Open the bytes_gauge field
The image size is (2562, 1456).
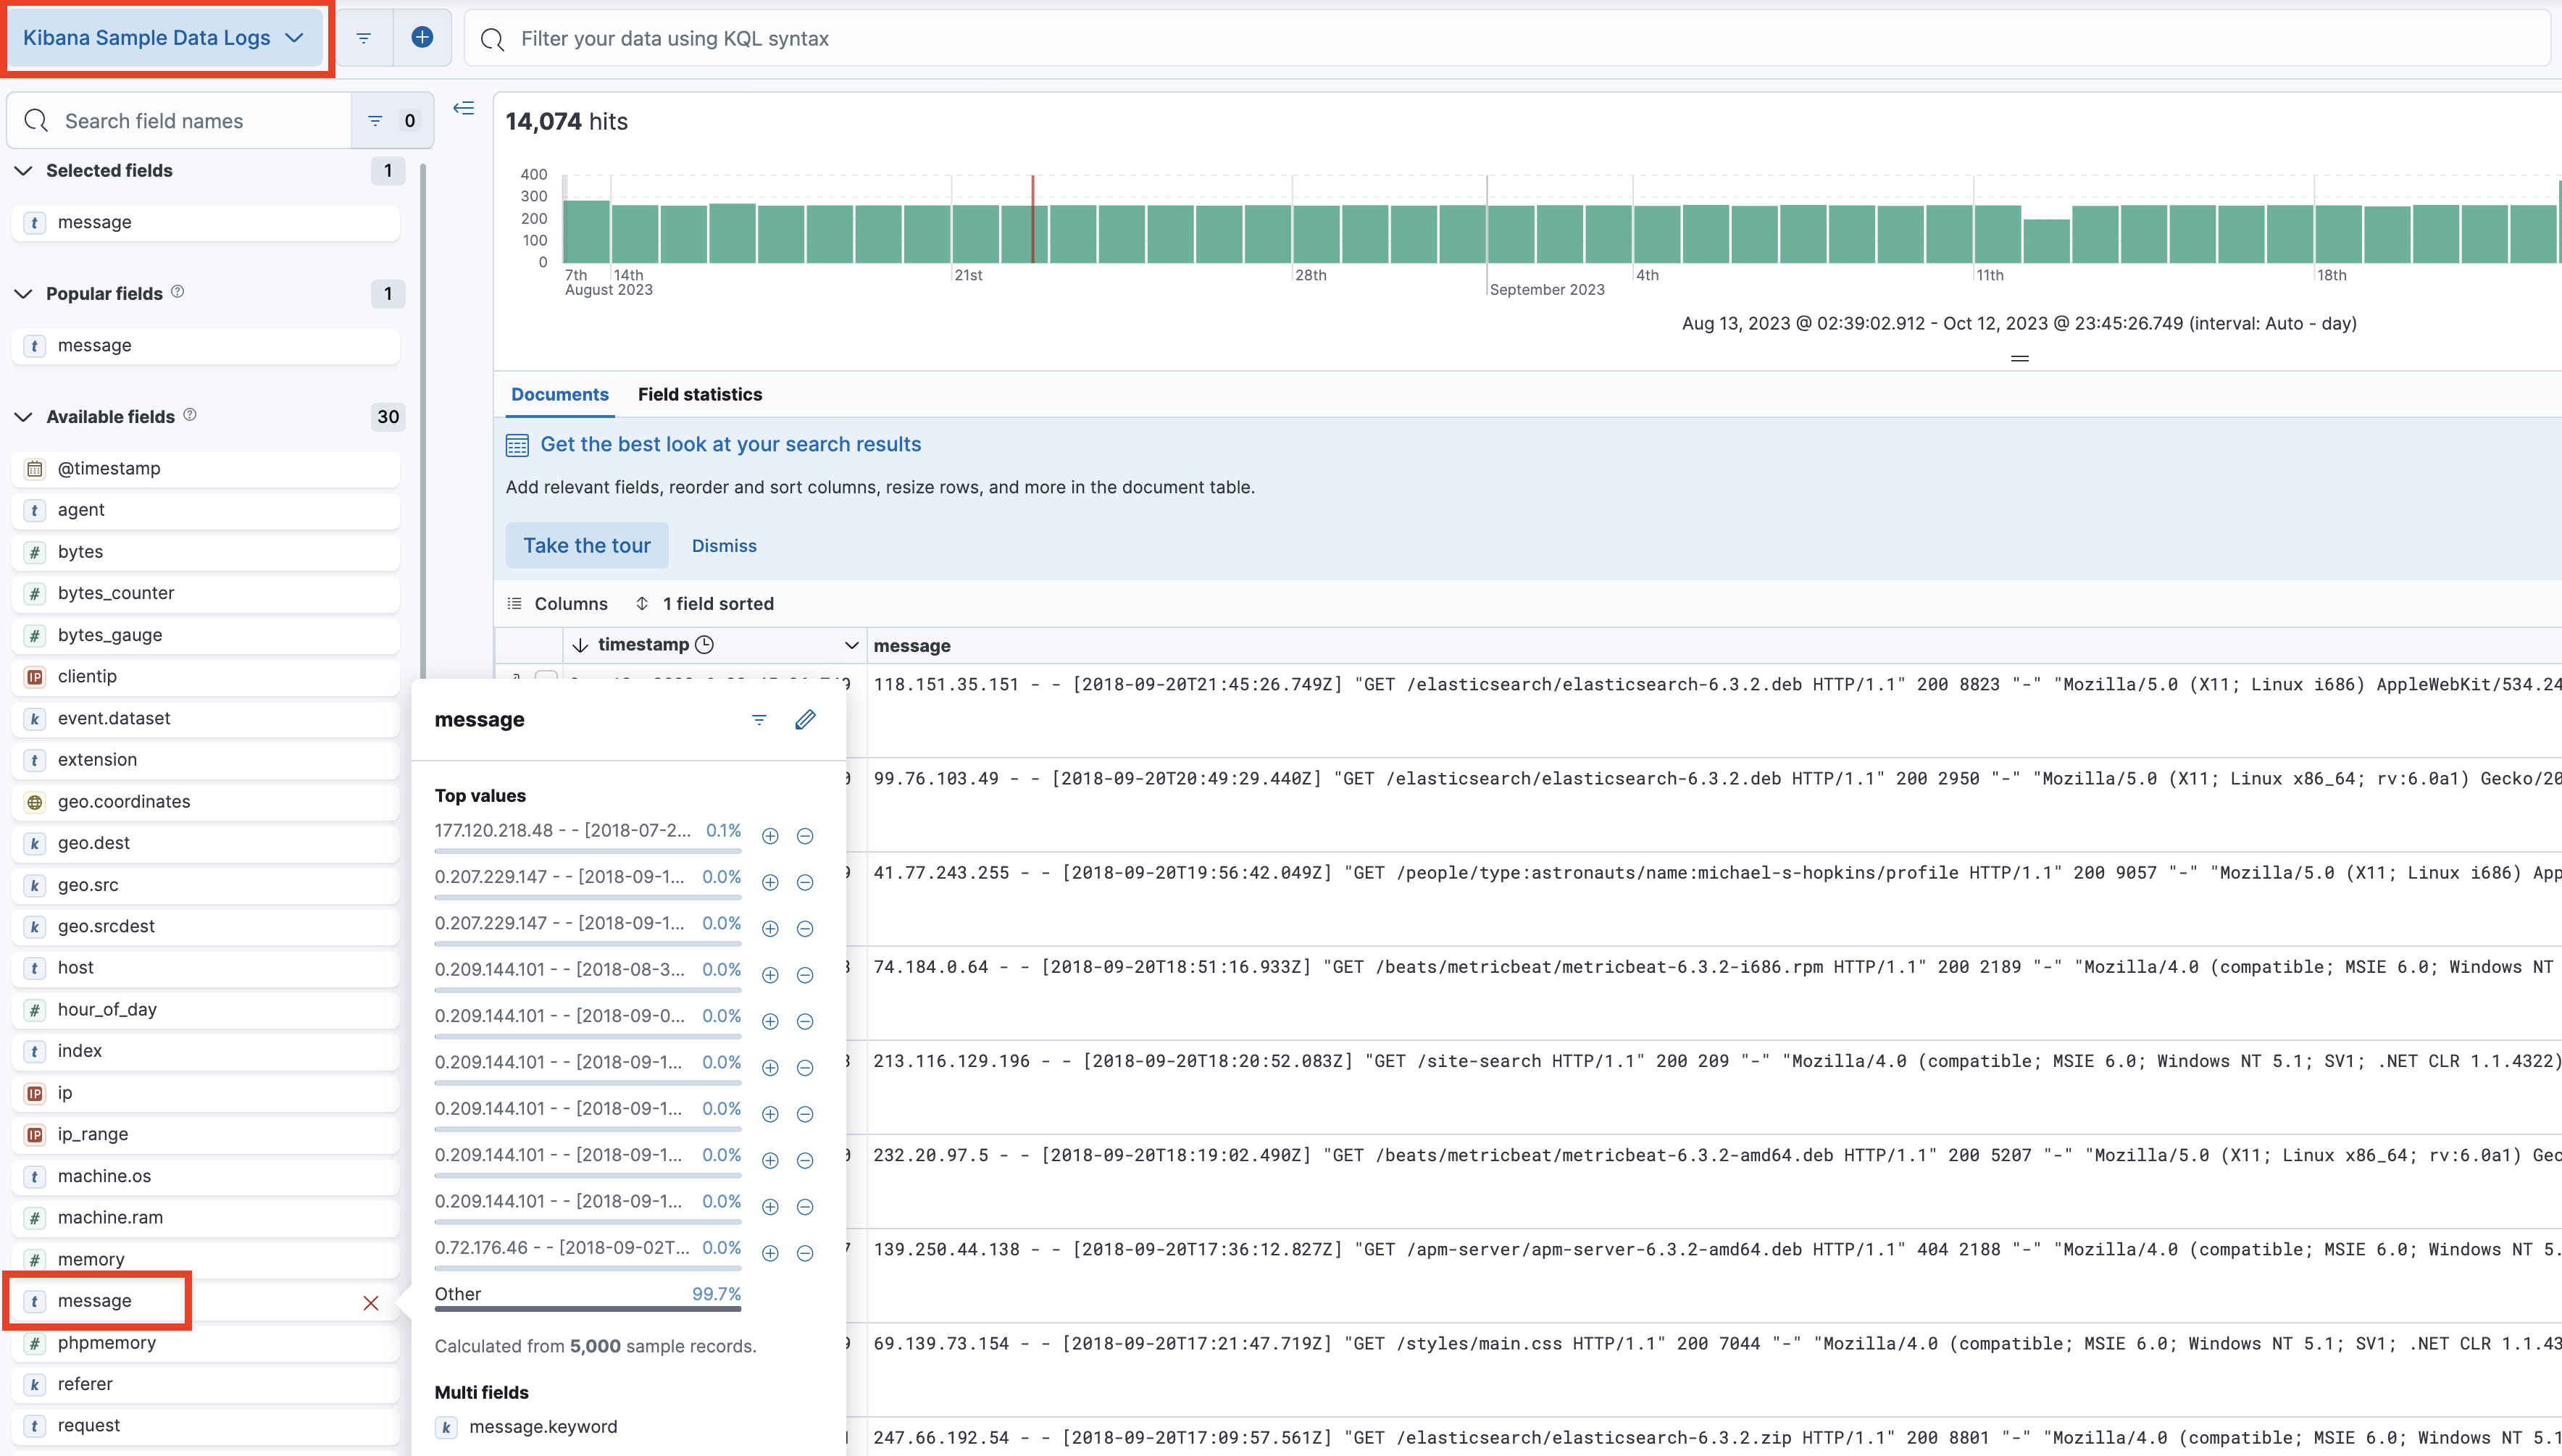click(206, 635)
